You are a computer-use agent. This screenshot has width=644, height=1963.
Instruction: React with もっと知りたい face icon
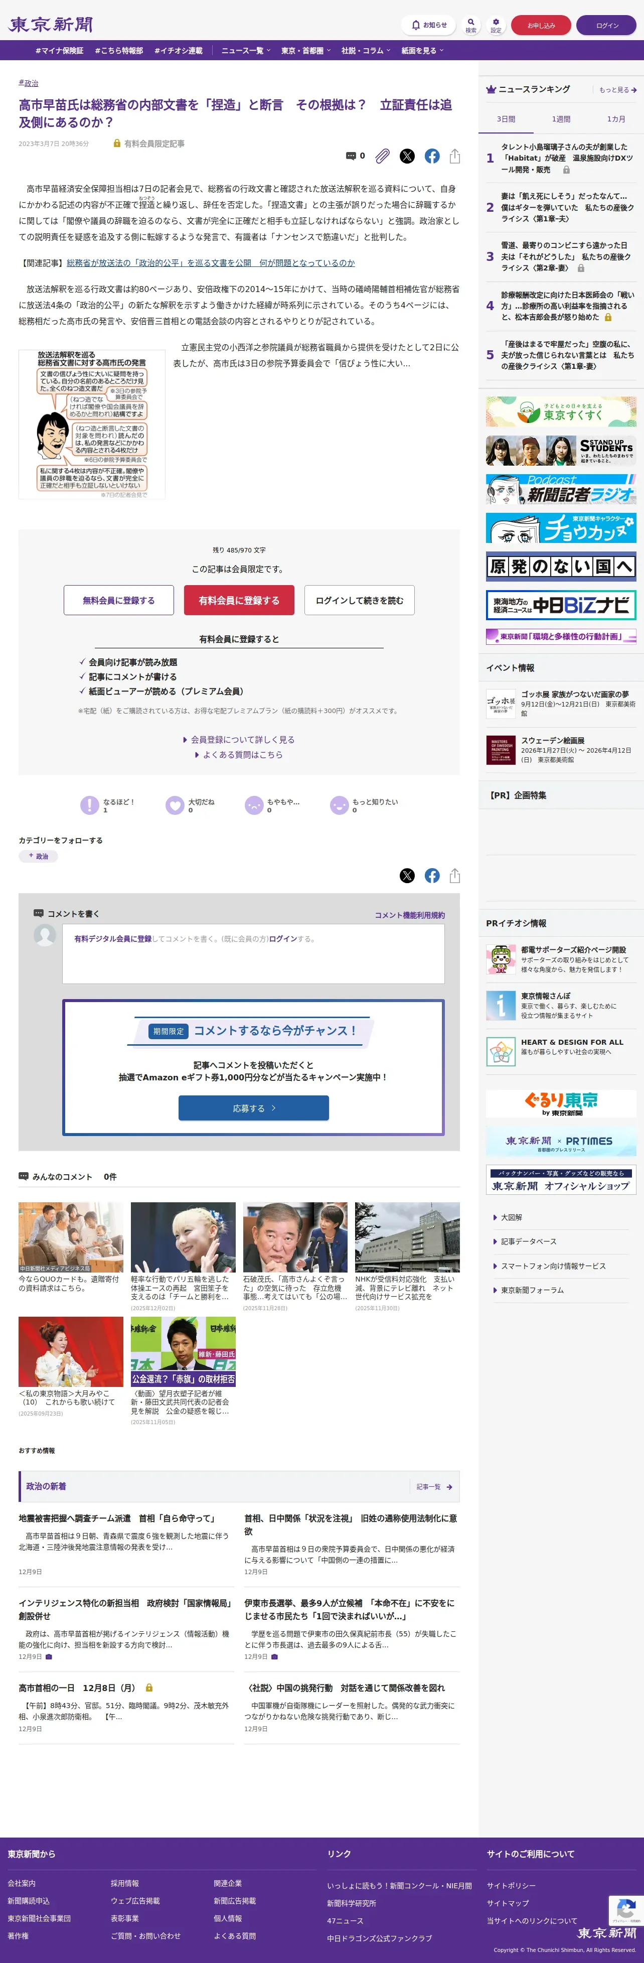point(339,805)
